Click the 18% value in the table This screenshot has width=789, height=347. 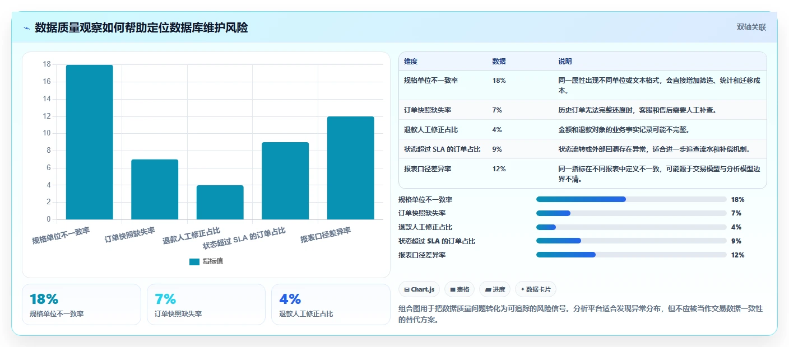499,81
